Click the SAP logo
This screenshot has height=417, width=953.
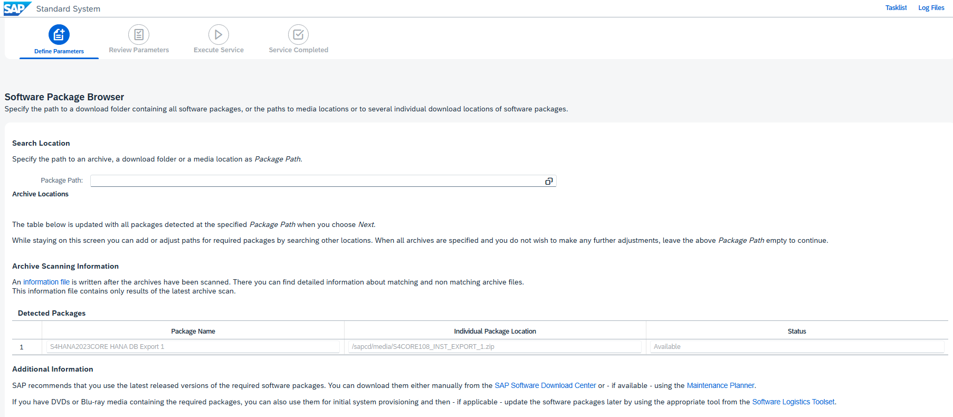[17, 8]
